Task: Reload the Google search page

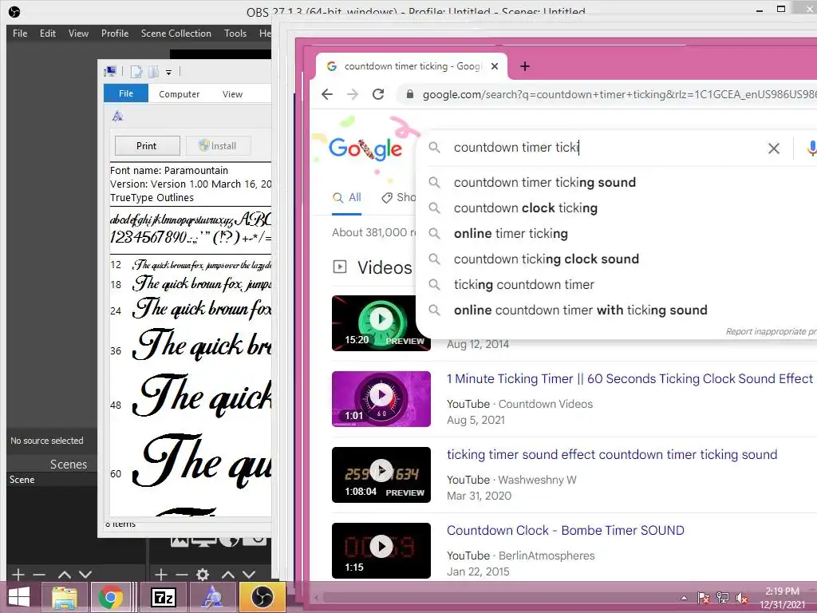Action: click(x=378, y=94)
